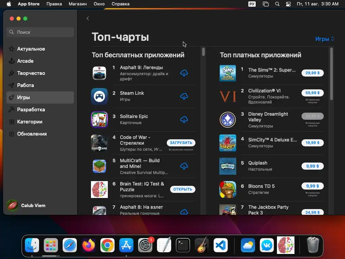Open the Правка menu
Viewport: 345px width, 259px height.
[x=54, y=4]
